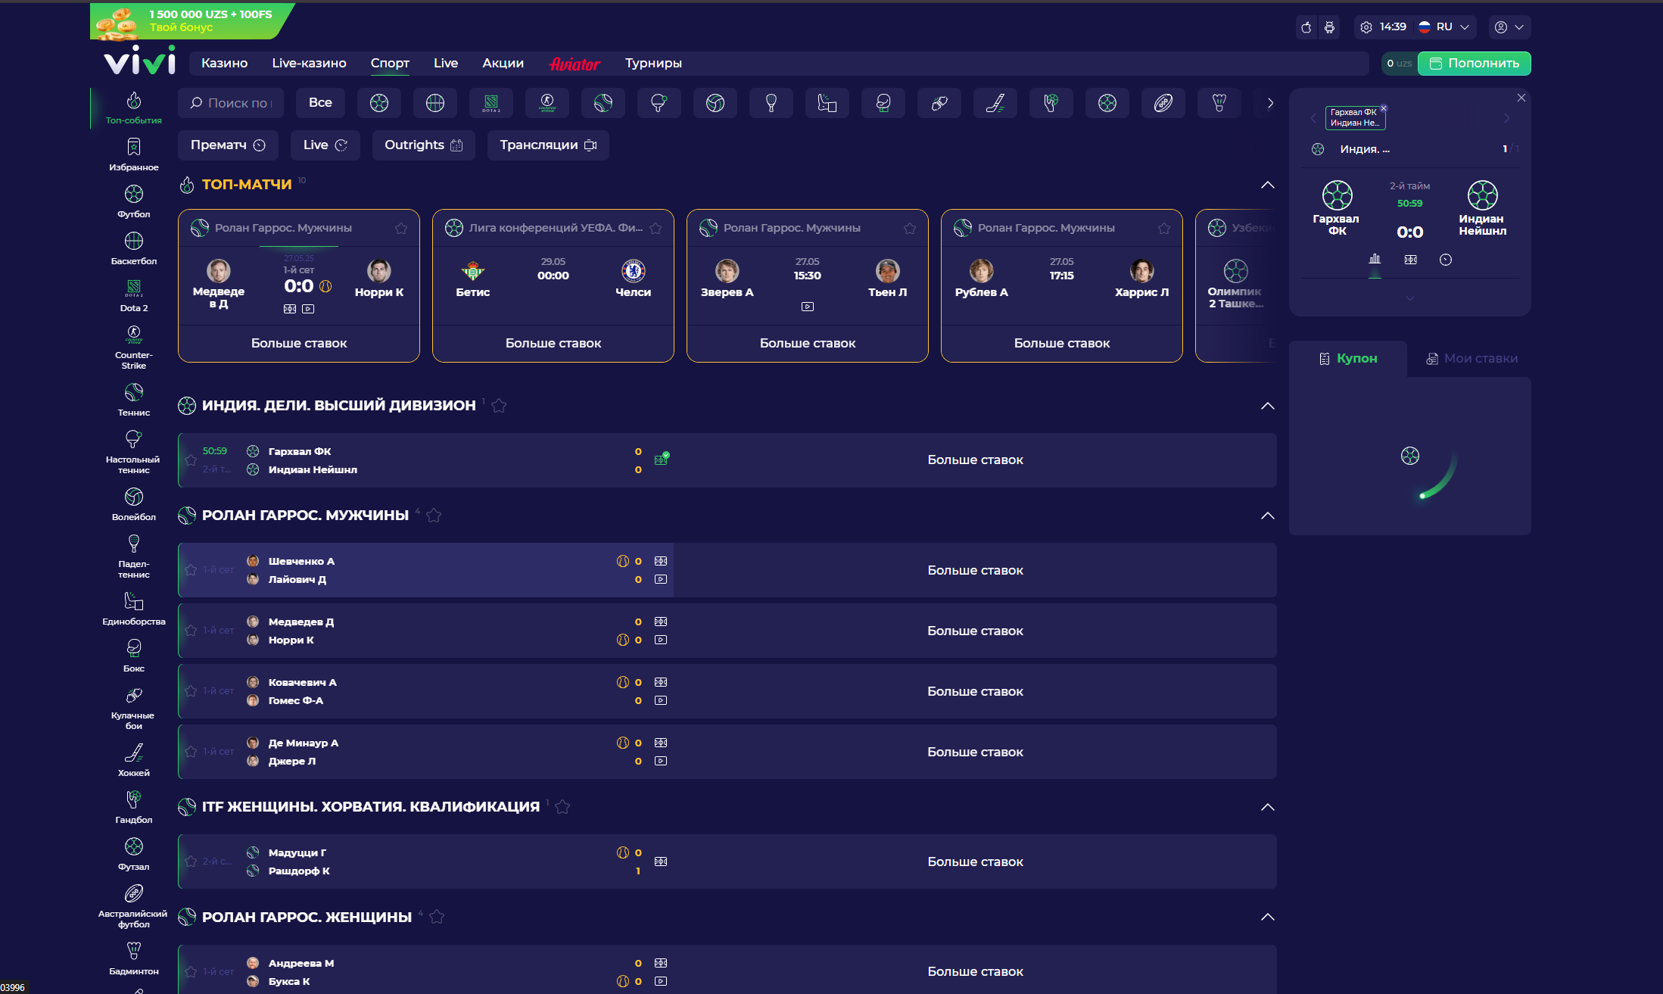
Task: Open Dota 2 in the sidebar
Action: [133, 295]
